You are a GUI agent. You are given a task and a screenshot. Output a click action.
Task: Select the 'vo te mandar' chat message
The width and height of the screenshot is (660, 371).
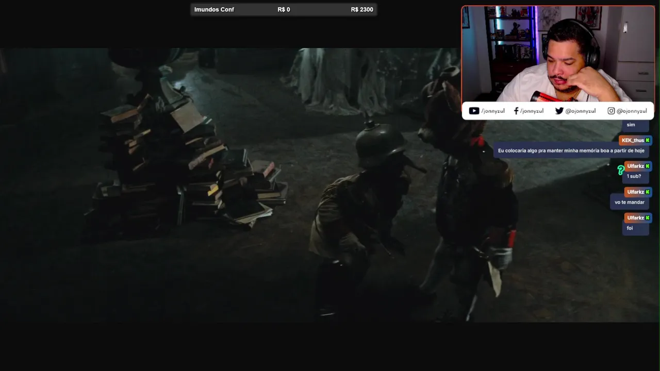coord(629,202)
